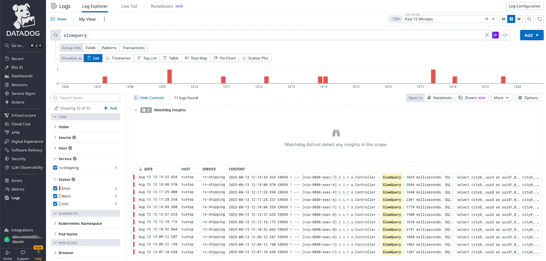The height and width of the screenshot is (261, 546).
Task: Visualize as Timeseries
Action: point(118,58)
